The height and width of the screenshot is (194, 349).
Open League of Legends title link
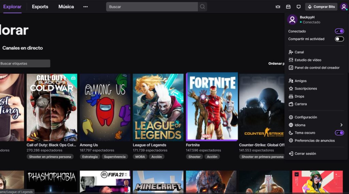[x=149, y=145]
